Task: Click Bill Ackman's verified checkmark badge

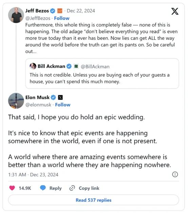Action: tap(69, 66)
